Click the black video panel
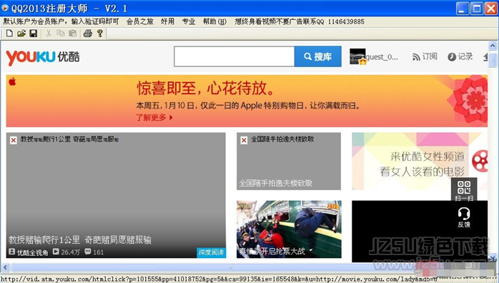The image size is (499, 283). coord(420,231)
